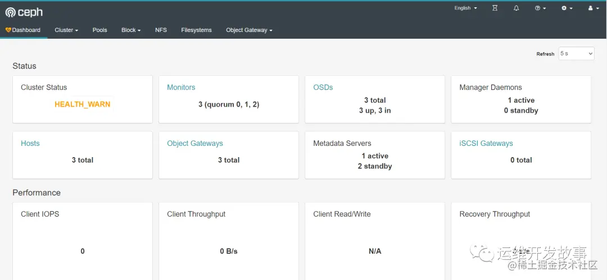Open the notifications bell icon
Screen dimensions: 607x280
[x=516, y=8]
